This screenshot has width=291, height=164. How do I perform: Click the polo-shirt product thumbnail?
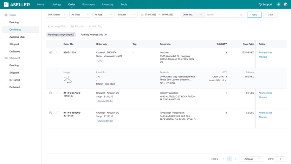pyautogui.click(x=68, y=80)
